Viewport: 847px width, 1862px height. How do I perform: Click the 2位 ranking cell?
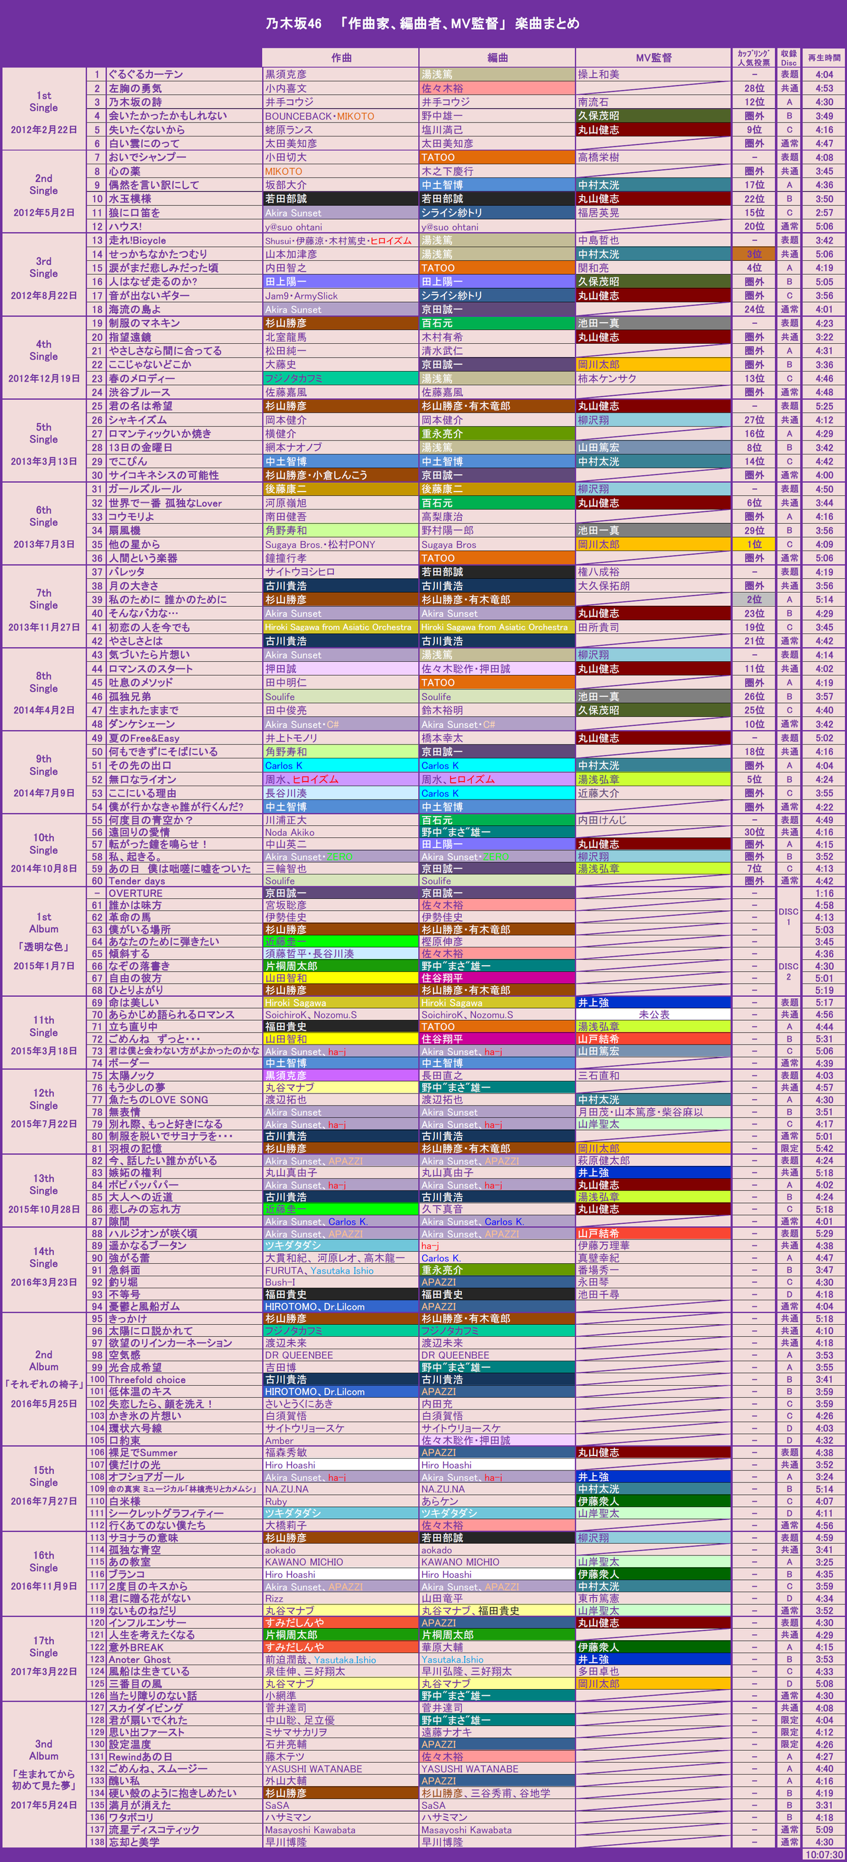point(754,599)
